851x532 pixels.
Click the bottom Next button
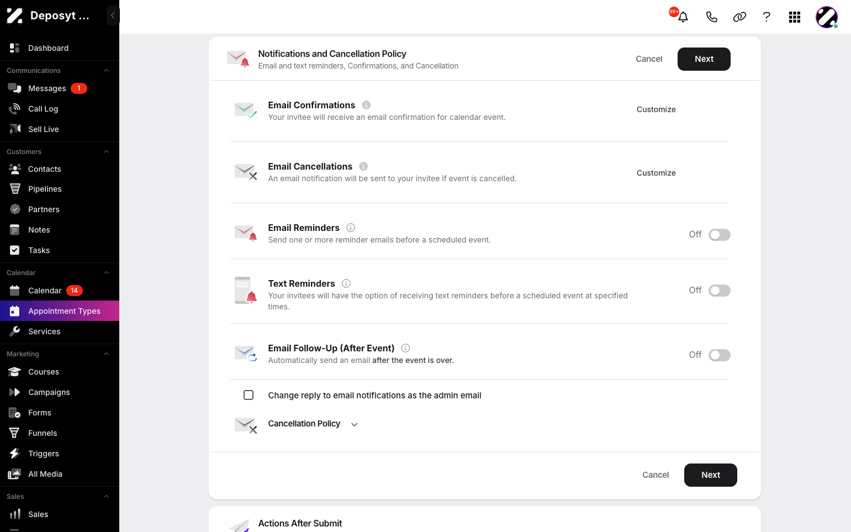click(711, 475)
